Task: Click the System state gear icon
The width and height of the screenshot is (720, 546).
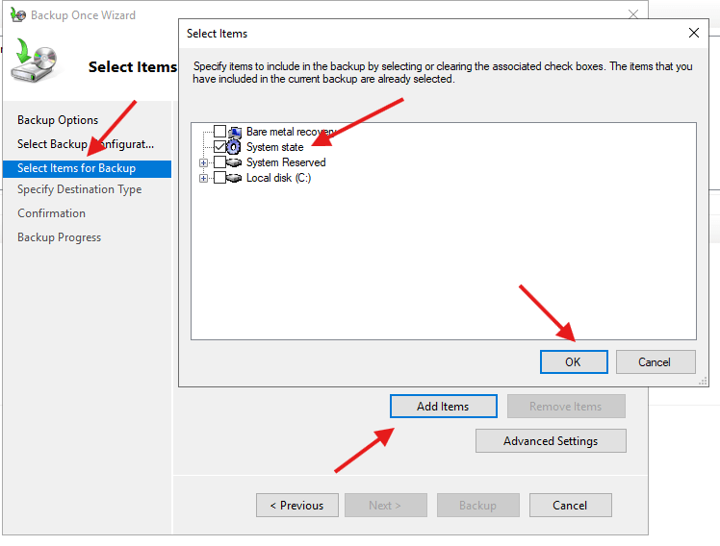Action: 236,147
